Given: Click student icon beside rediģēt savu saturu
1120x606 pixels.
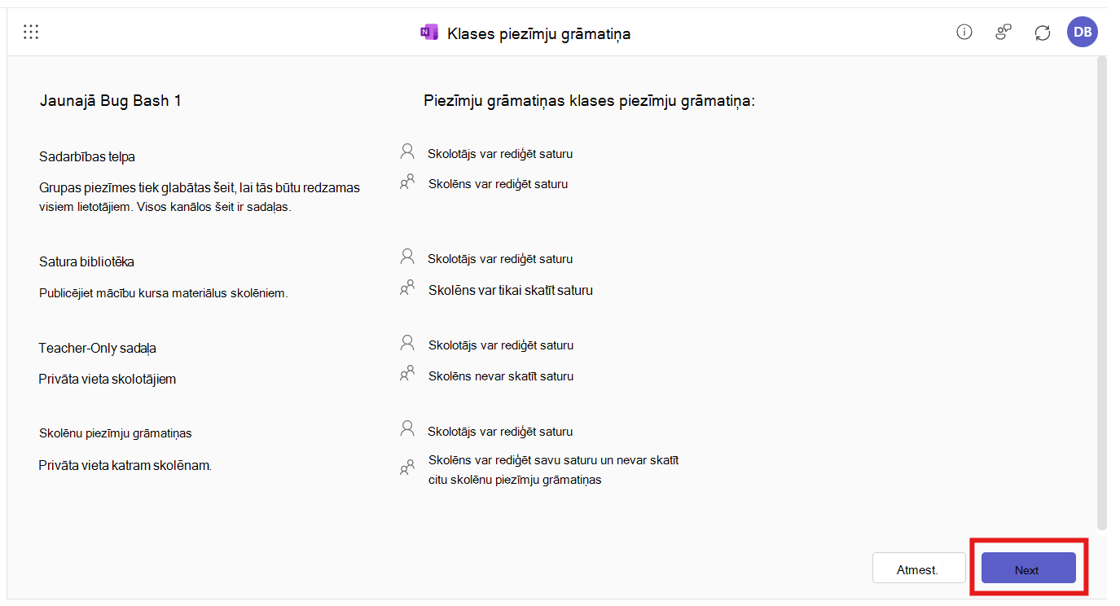Looking at the screenshot, I should coord(407,468).
